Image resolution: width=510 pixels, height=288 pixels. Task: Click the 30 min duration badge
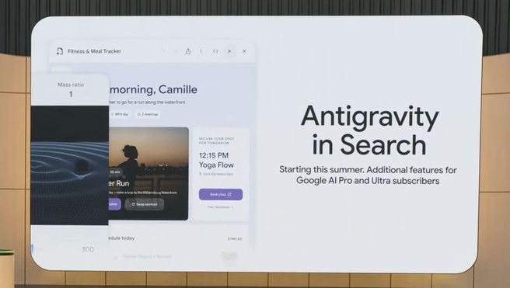click(115, 172)
